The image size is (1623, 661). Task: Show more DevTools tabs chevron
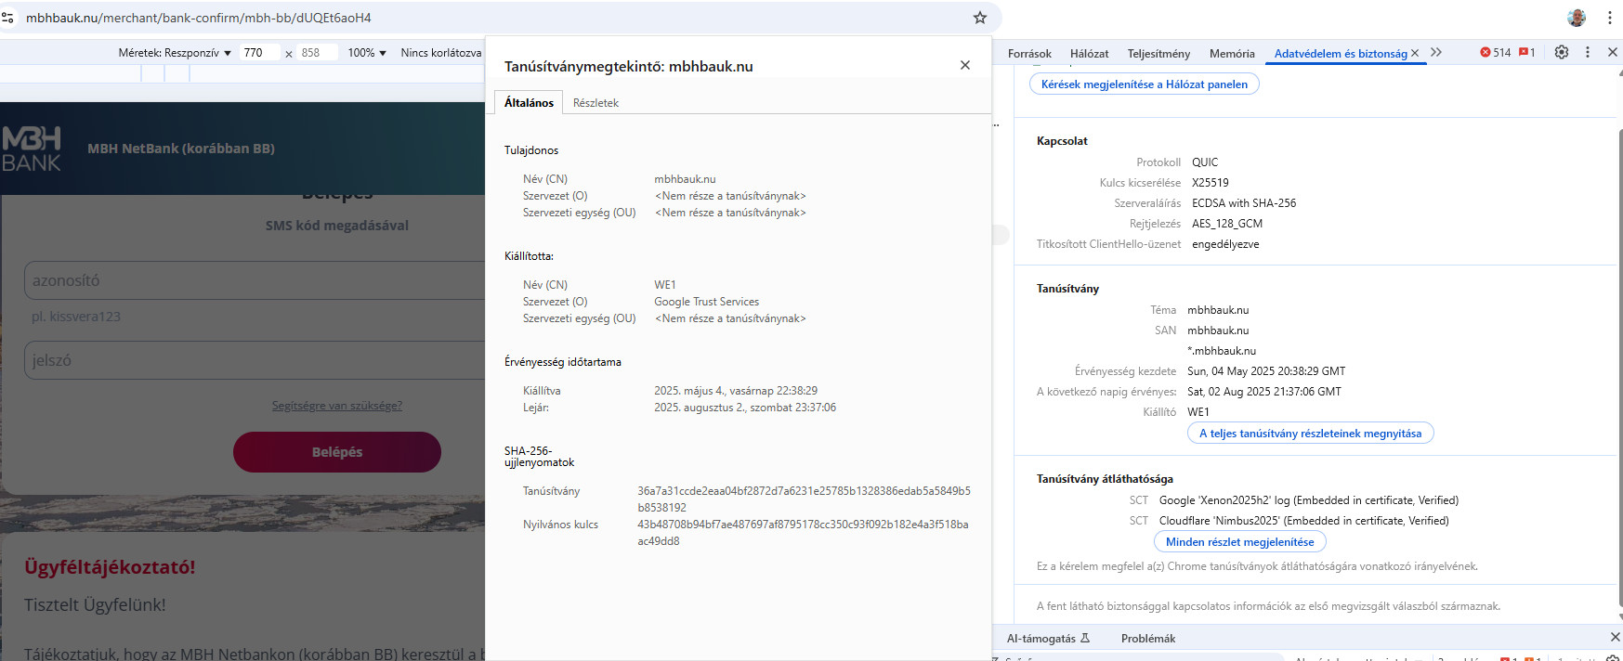click(x=1436, y=53)
